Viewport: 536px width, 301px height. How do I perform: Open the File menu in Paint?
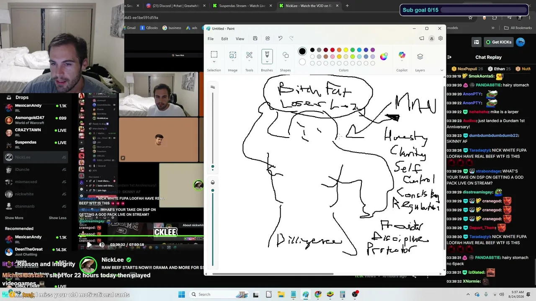pos(211,39)
